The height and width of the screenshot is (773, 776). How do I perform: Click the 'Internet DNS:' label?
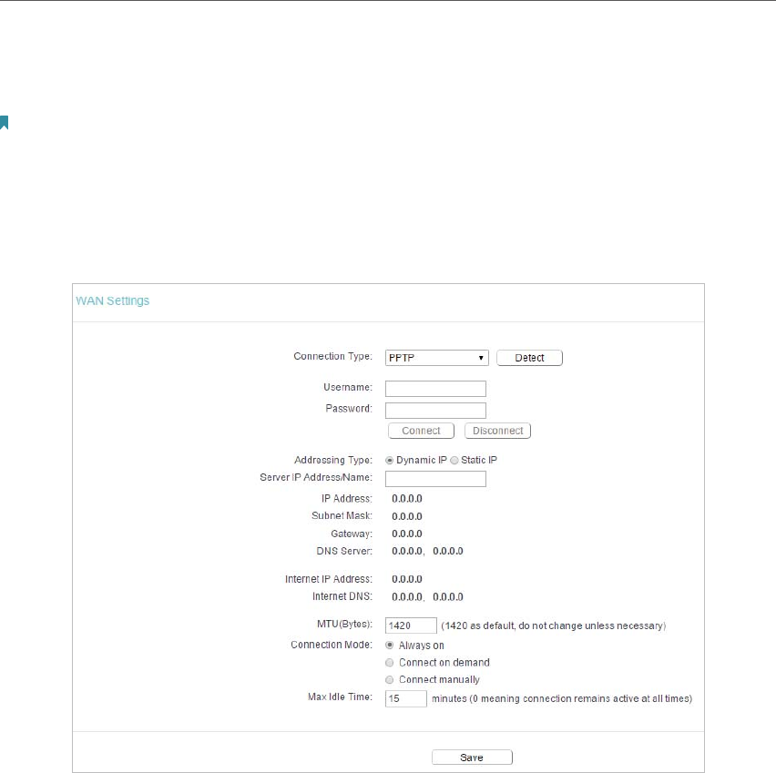tap(342, 597)
